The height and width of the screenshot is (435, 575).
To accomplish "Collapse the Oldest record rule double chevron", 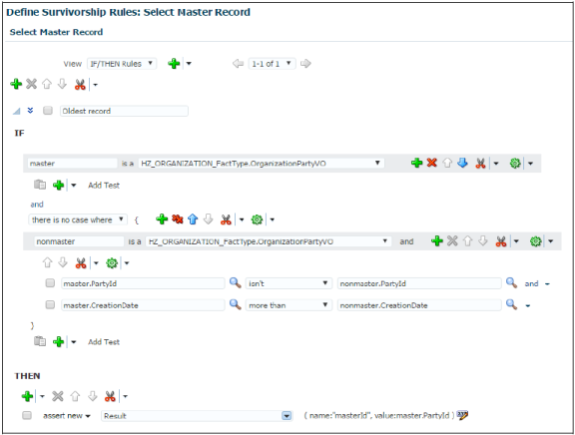I will point(30,111).
